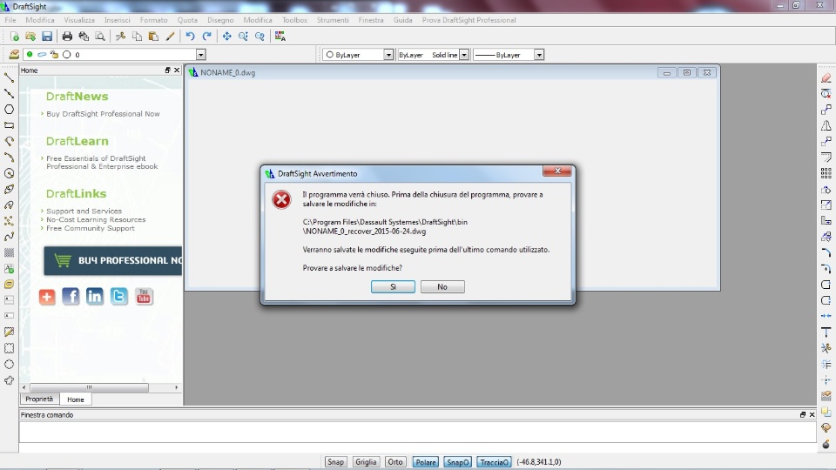This screenshot has height=470, width=836.
Task: Open Support and Services link
Action: click(x=84, y=211)
